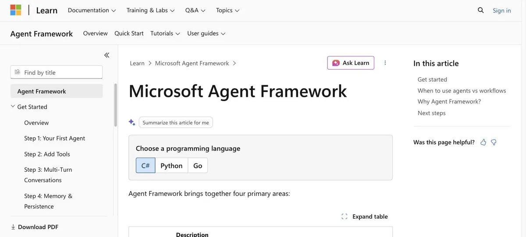The image size is (526, 237).
Task: Choose Go as programming language
Action: 198,166
